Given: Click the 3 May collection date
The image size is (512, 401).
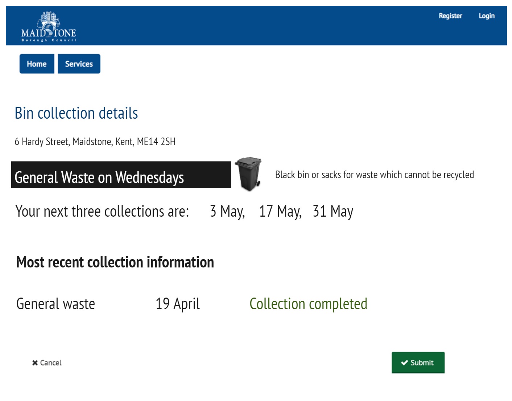Looking at the screenshot, I should 227,211.
